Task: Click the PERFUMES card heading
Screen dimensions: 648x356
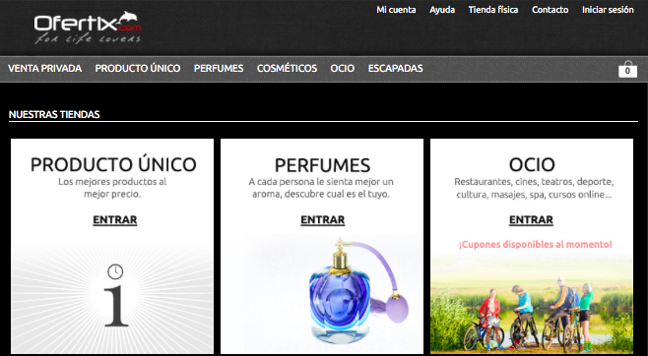Action: coord(322,165)
